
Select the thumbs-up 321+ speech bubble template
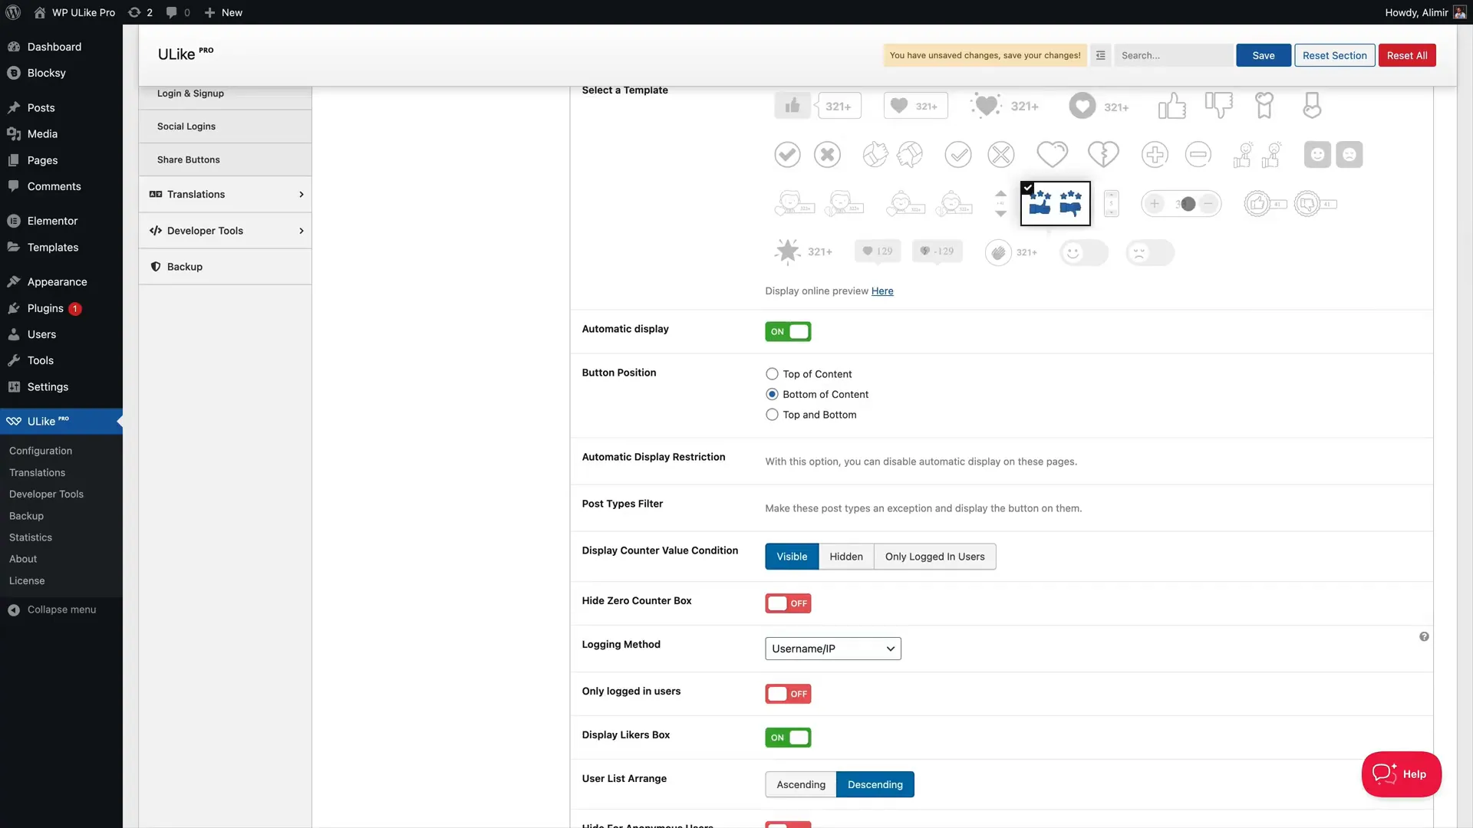[x=818, y=106]
